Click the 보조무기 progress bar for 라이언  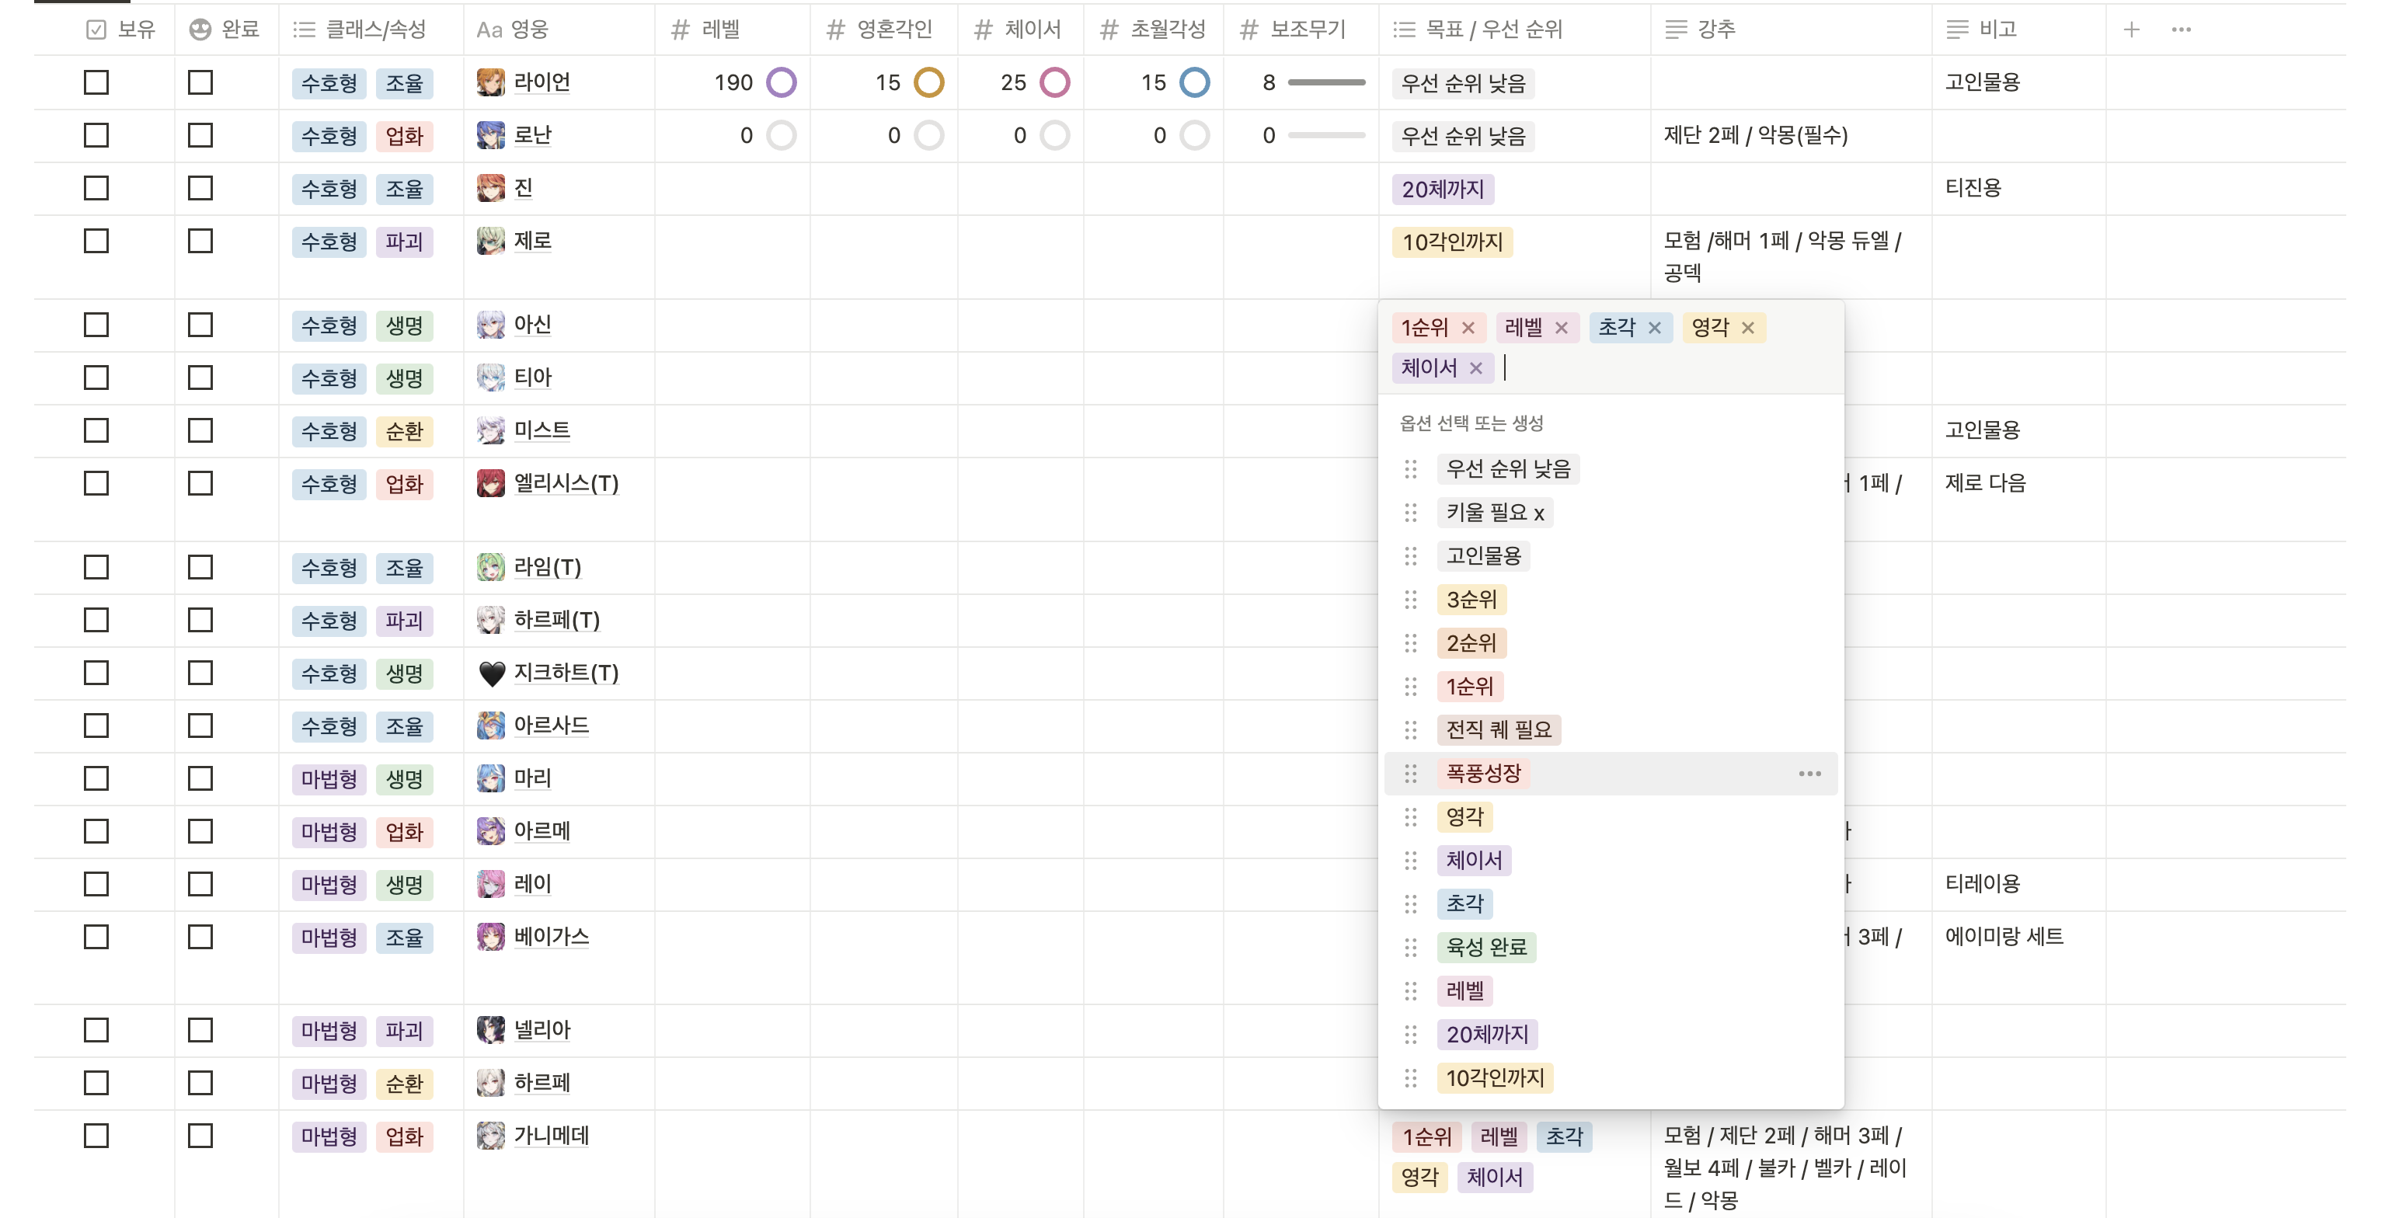[1325, 83]
